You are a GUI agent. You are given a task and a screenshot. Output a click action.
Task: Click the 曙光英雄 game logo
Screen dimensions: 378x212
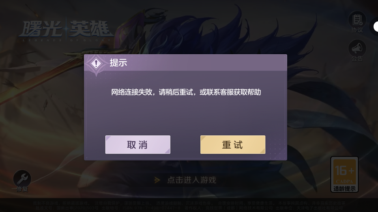coord(66,29)
